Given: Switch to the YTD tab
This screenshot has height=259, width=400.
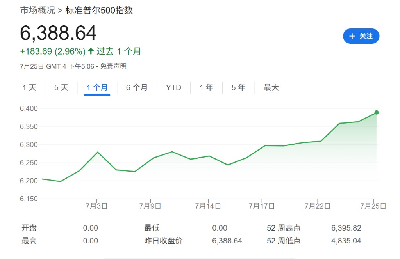Looking at the screenshot, I should coord(173,88).
